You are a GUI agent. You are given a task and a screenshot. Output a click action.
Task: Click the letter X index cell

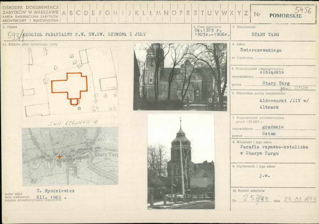(x=231, y=13)
